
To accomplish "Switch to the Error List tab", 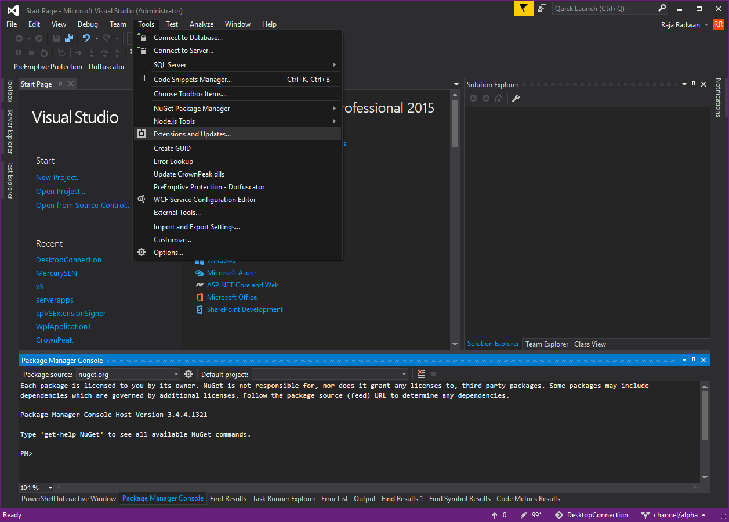I will coord(335,499).
